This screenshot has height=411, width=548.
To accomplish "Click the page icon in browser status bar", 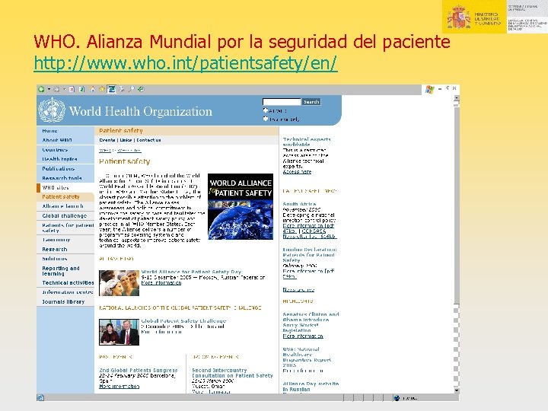I will click(40, 398).
